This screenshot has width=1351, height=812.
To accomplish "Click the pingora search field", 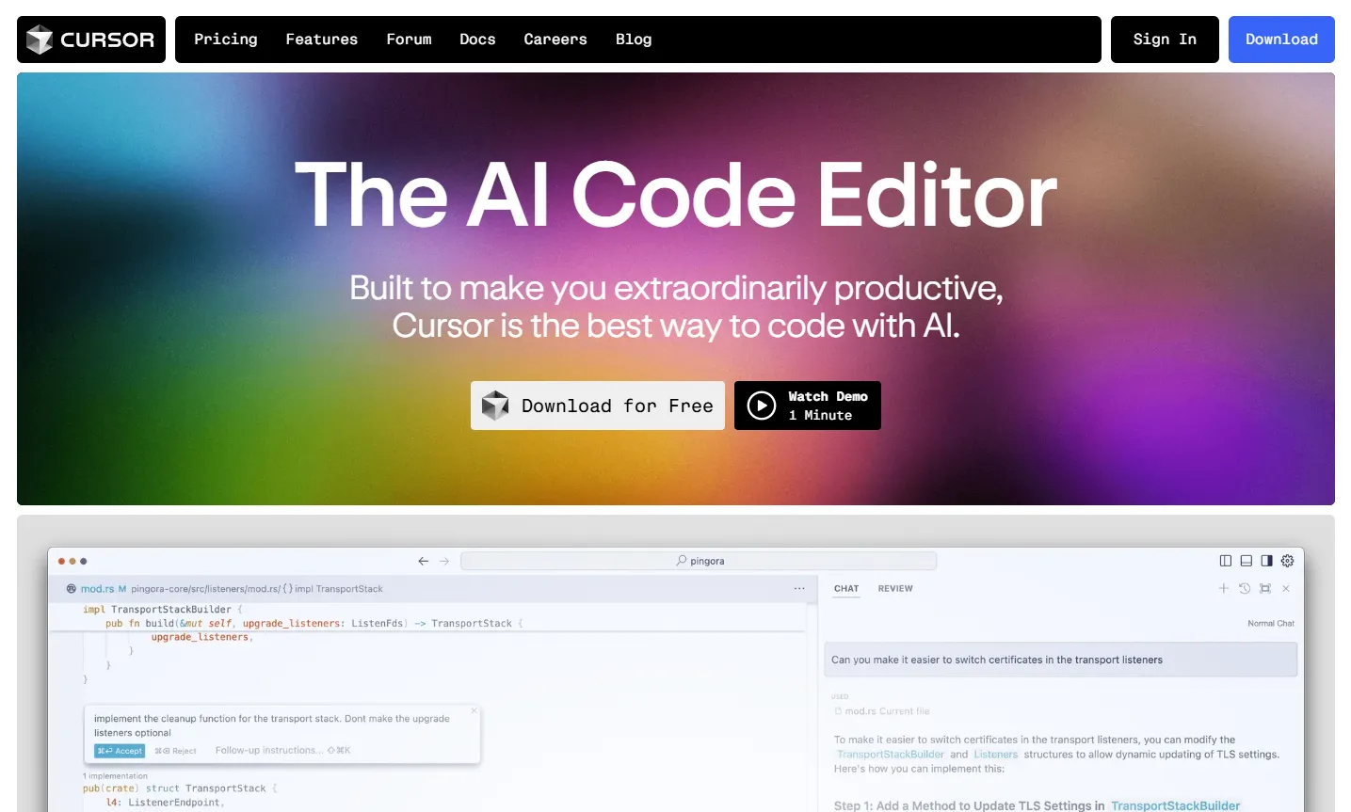I will pos(700,561).
